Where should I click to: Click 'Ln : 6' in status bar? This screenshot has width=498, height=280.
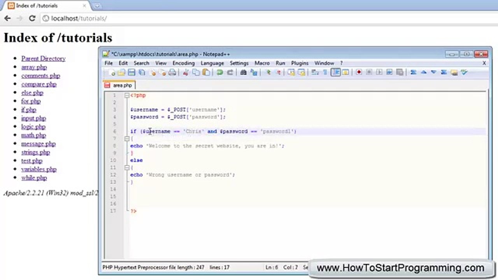[x=272, y=268]
